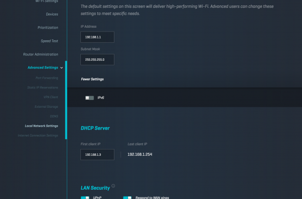Click the IP Address input field
The width and height of the screenshot is (302, 199).
tap(97, 37)
